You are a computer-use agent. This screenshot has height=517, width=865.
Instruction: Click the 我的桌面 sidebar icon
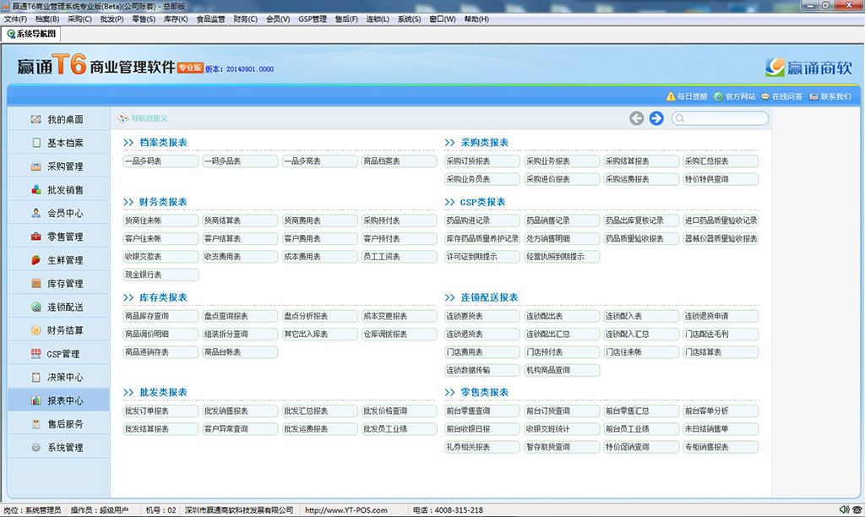click(36, 120)
